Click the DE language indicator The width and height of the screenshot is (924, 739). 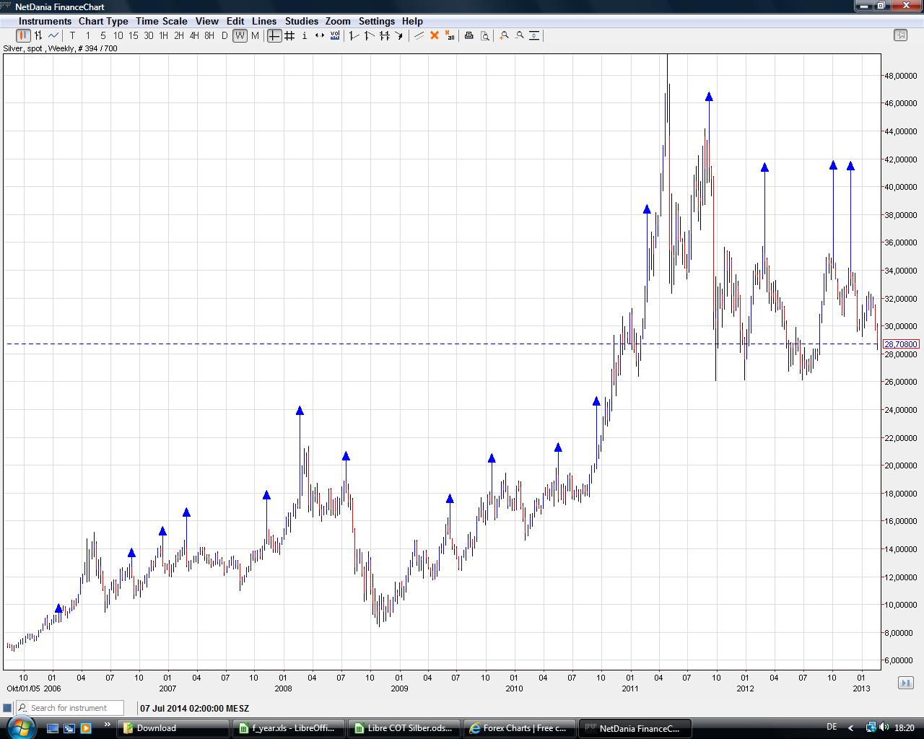[832, 727]
